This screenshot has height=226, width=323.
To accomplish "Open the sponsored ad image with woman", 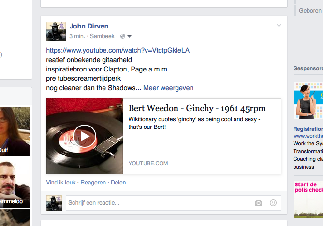I will coord(308,100).
